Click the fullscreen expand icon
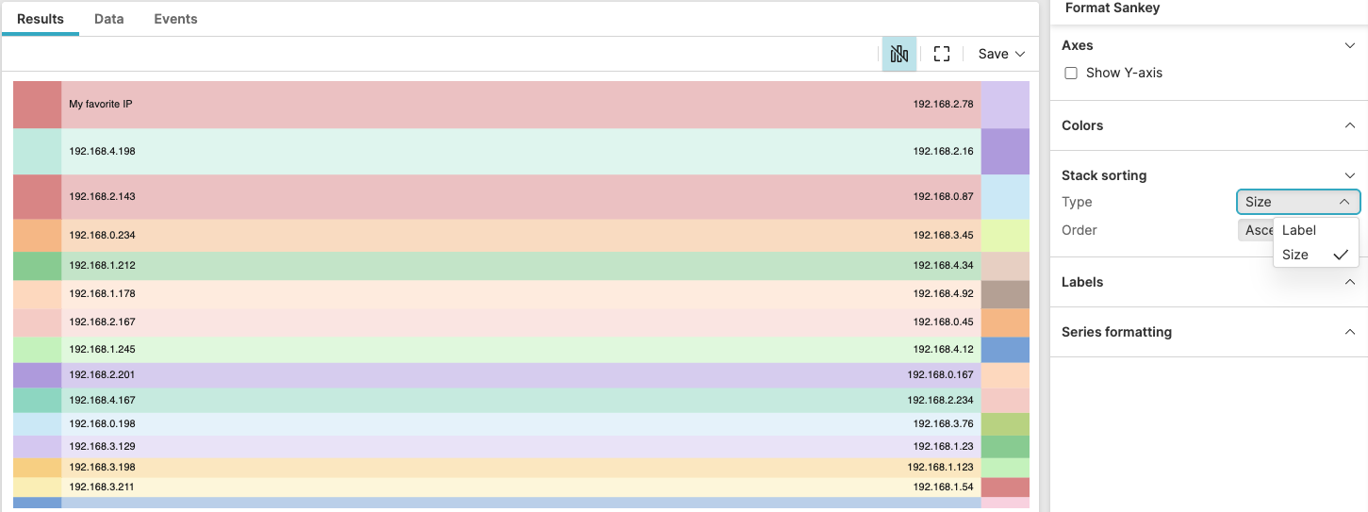The image size is (1368, 512). click(x=941, y=54)
